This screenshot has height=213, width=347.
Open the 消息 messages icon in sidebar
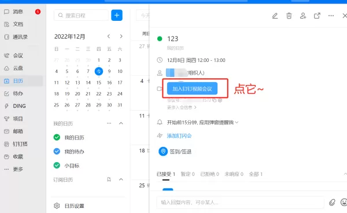6,12
